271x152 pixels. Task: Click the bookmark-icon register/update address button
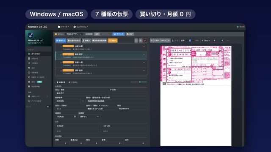(x=100, y=41)
